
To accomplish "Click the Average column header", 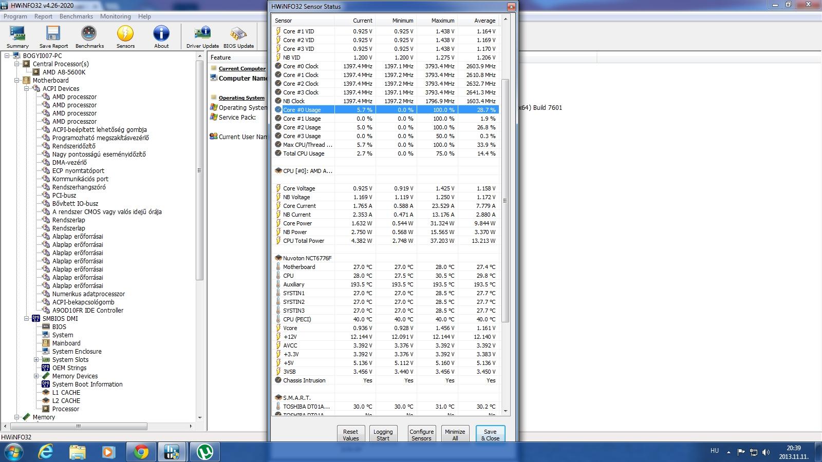I will 478,21.
